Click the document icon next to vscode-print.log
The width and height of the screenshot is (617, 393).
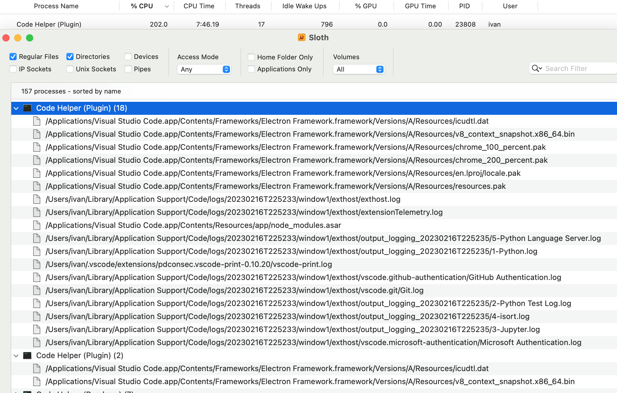pos(37,264)
